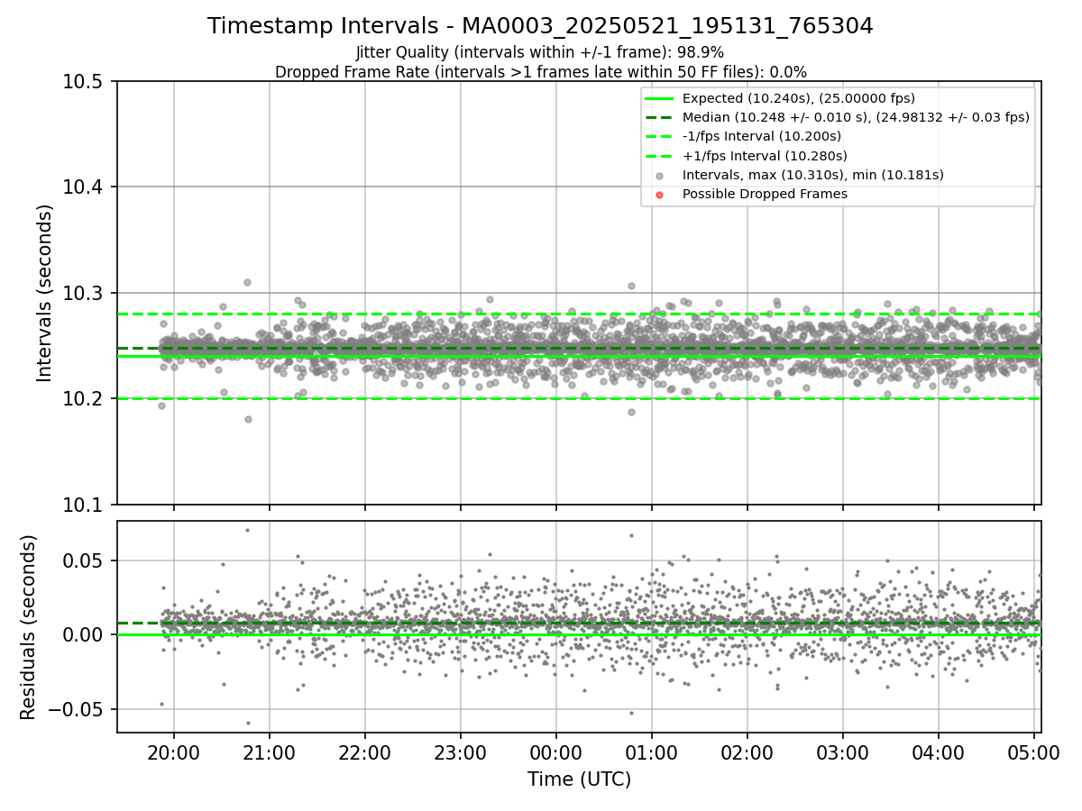Click the "Median (10.248 +/- 0.010 s)" legend entry
Viewport: 1082px width, 811px height.
click(x=856, y=117)
